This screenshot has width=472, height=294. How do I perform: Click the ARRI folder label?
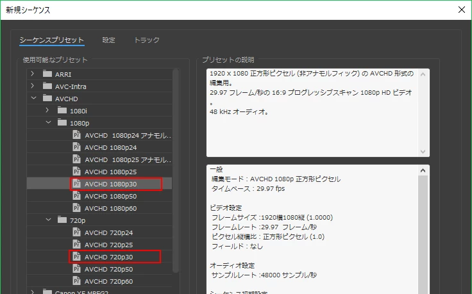(63, 74)
